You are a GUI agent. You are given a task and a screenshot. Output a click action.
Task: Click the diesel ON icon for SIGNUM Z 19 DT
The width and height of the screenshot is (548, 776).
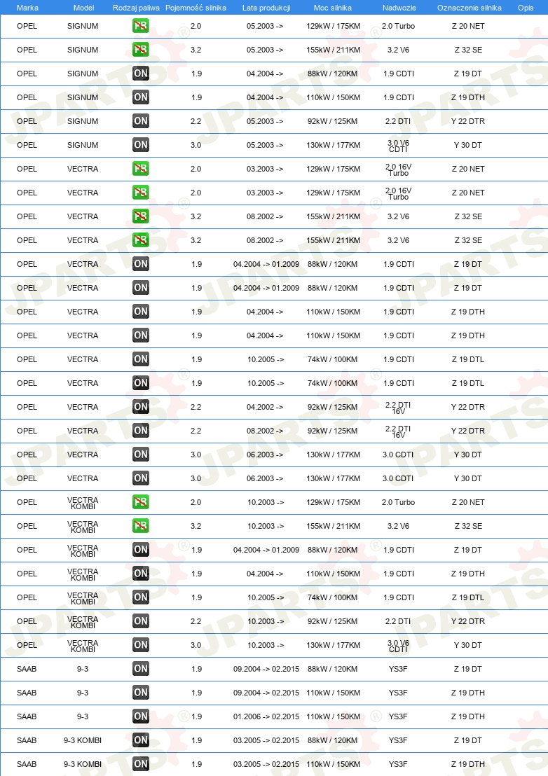[141, 74]
